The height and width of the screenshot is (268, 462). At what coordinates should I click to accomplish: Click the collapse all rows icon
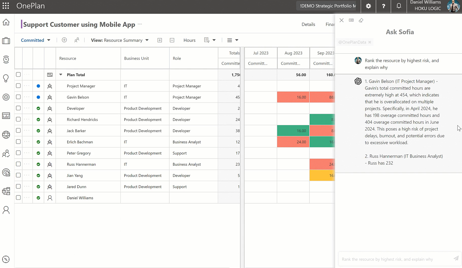click(x=172, y=40)
